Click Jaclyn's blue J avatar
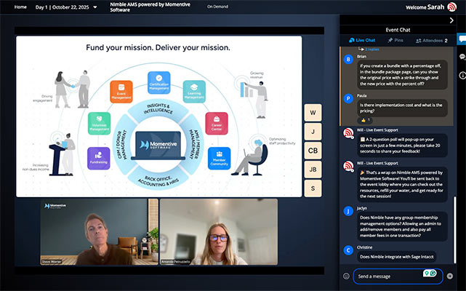The width and height of the screenshot is (466, 291). pos(348,211)
